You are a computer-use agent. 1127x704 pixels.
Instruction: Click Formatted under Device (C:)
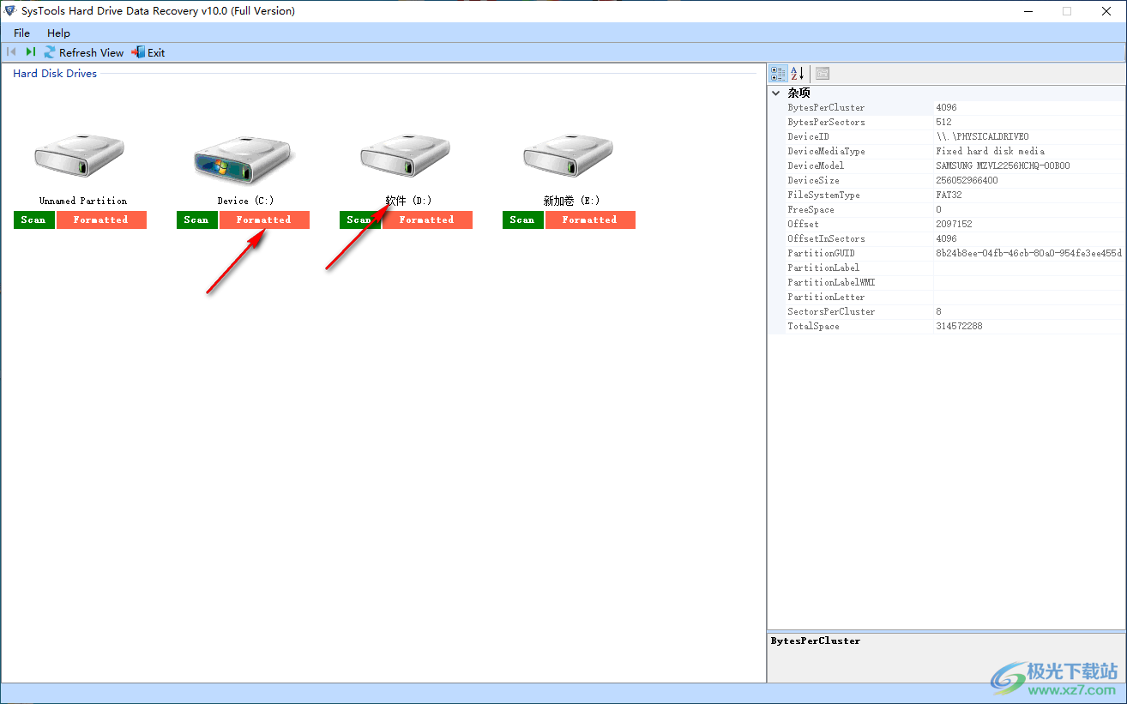[264, 220]
